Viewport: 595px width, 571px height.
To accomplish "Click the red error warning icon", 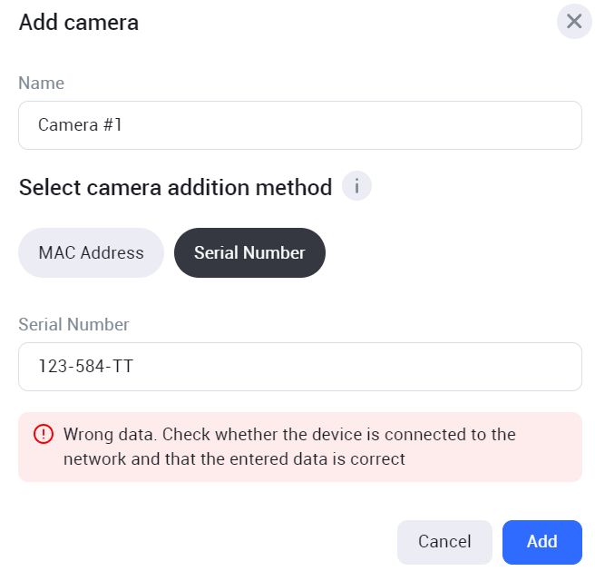I will pos(44,435).
